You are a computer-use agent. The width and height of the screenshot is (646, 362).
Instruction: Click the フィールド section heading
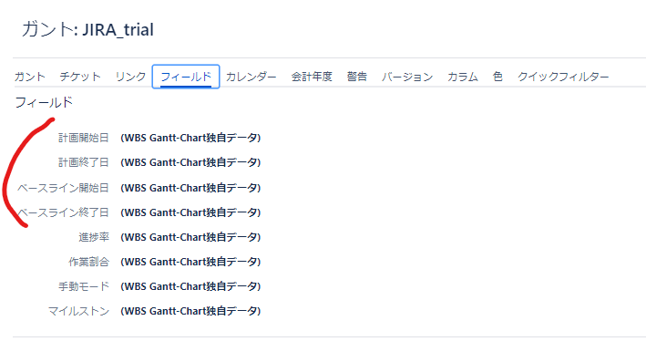coord(44,102)
